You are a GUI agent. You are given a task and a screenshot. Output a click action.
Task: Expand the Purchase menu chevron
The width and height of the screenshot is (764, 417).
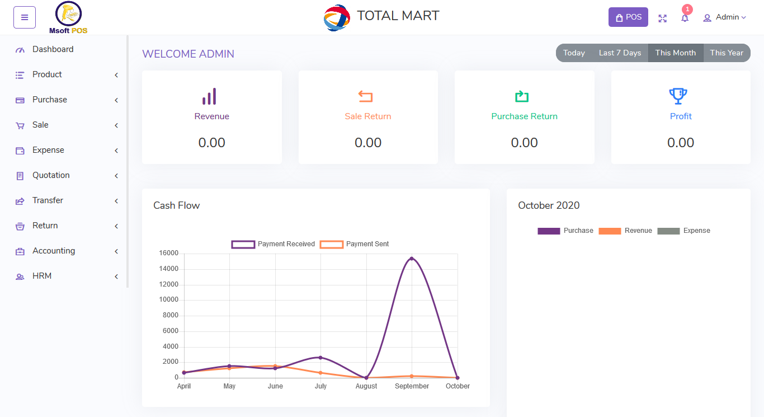[x=116, y=100]
